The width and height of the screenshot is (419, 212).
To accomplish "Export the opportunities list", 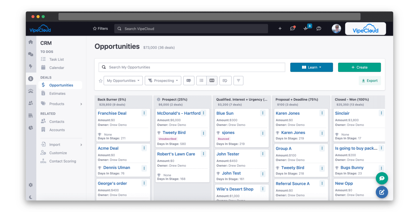I will point(370,80).
